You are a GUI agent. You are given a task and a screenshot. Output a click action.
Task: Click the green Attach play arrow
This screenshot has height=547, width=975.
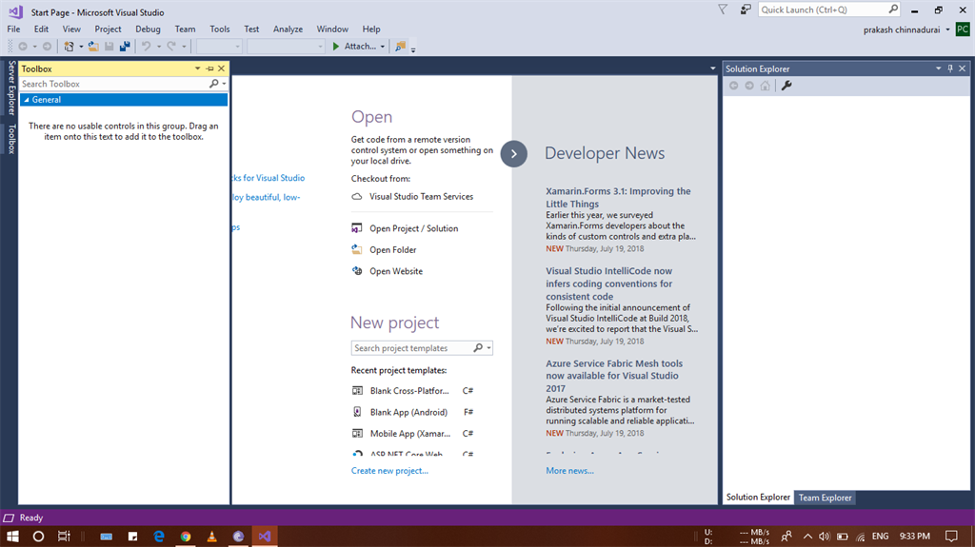[x=336, y=46]
